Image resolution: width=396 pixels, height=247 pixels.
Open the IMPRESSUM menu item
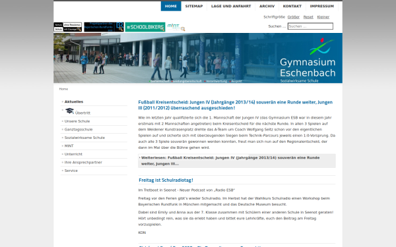(x=322, y=6)
